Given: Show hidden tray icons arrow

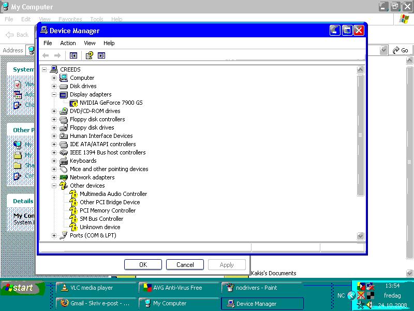Looking at the screenshot, I should (351, 295).
